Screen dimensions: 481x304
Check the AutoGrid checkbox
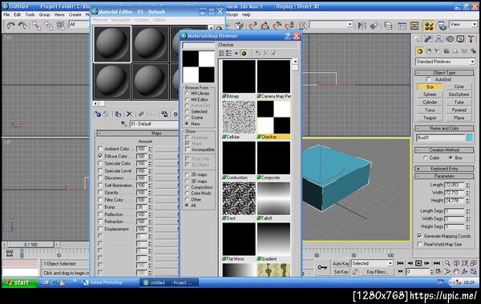(429, 79)
